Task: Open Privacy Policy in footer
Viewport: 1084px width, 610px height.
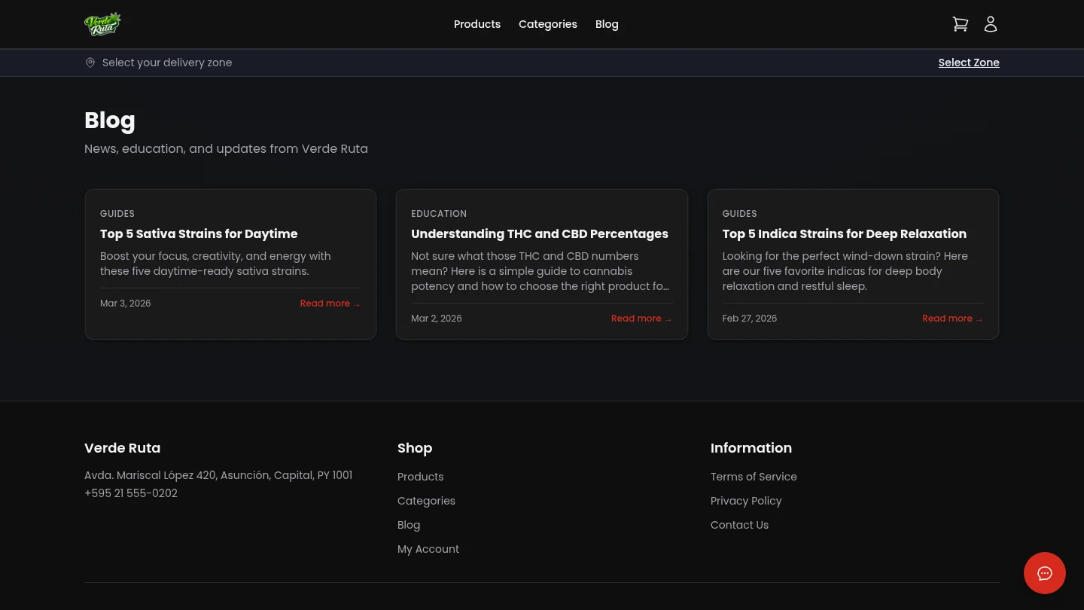Action: 745,501
